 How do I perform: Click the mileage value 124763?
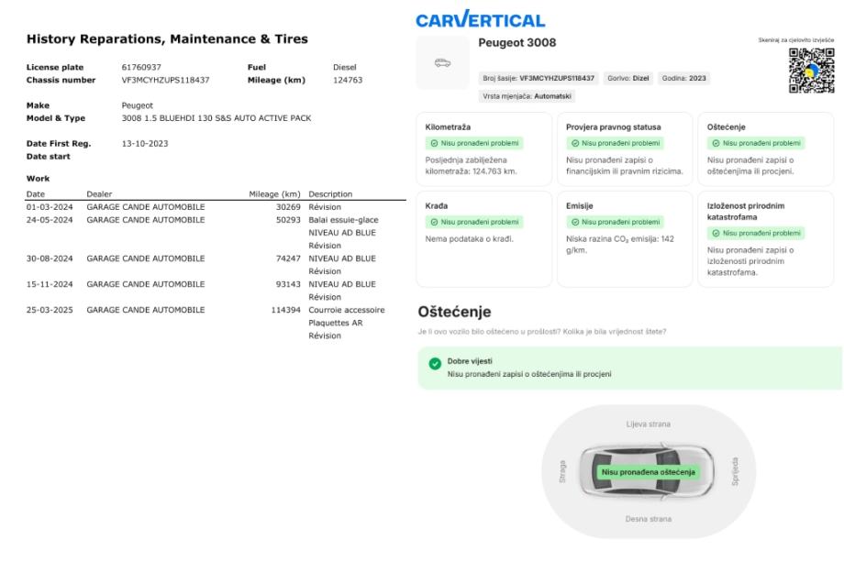coord(348,80)
